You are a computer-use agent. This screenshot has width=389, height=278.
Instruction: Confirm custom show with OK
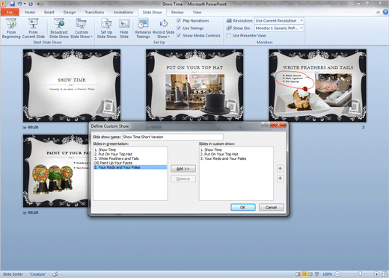pos(243,207)
